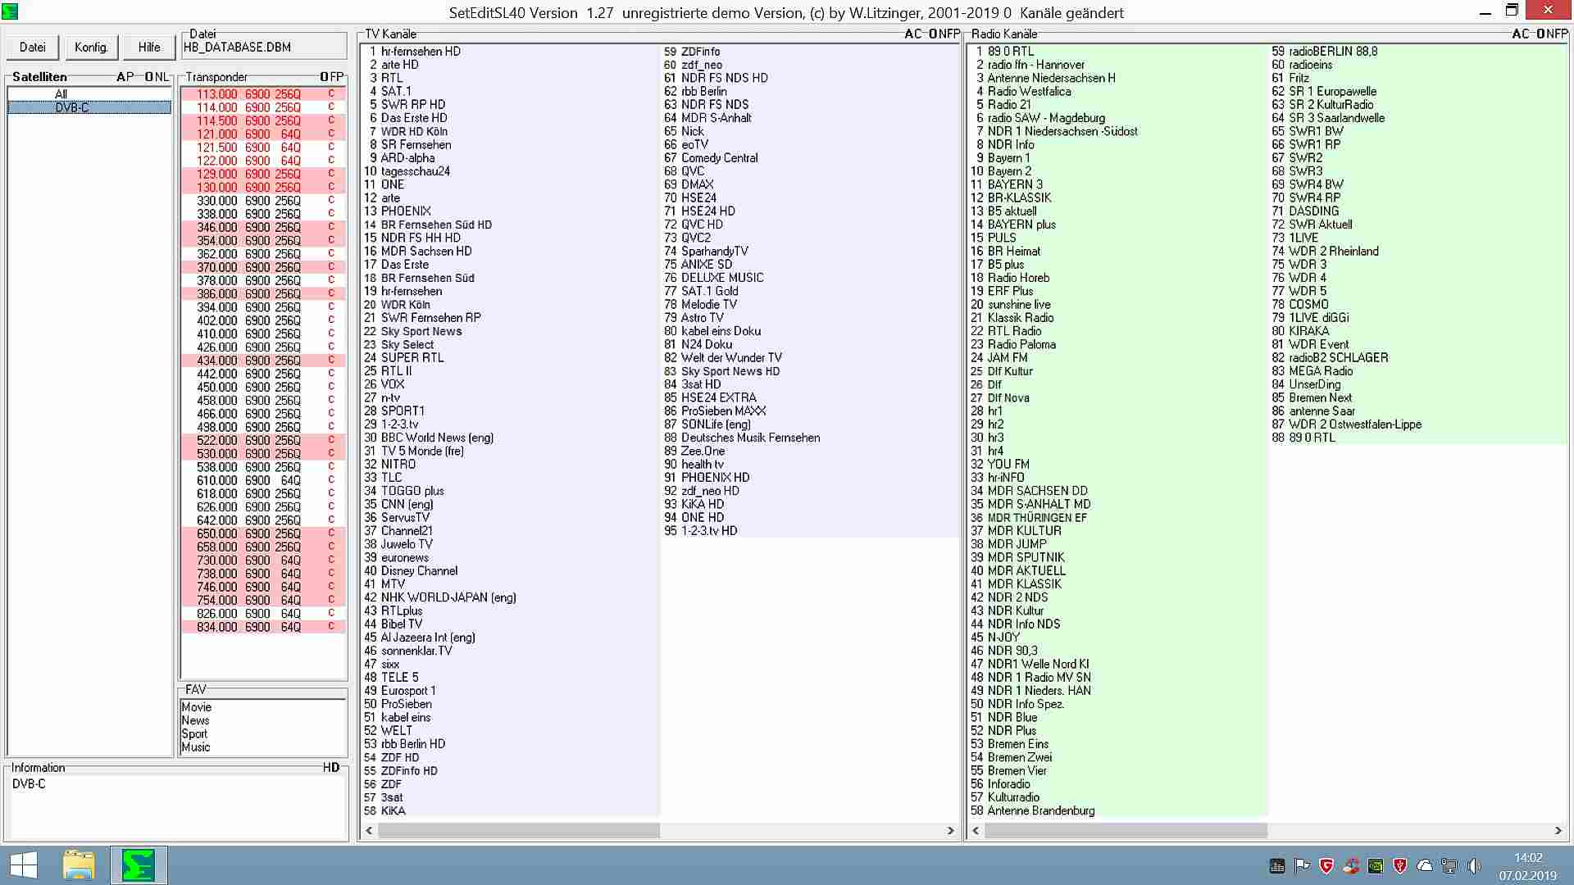1574x885 pixels.
Task: Open the Konfig. menu button
Action: point(91,48)
